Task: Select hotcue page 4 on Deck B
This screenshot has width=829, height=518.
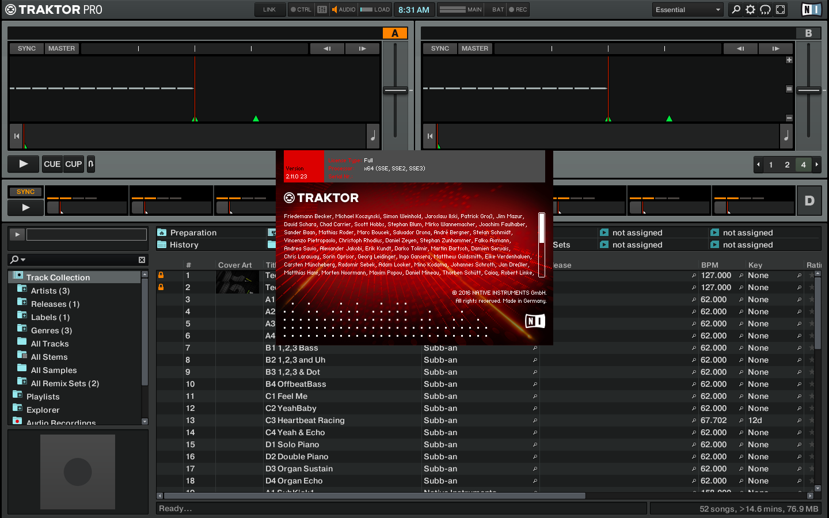Action: click(804, 165)
